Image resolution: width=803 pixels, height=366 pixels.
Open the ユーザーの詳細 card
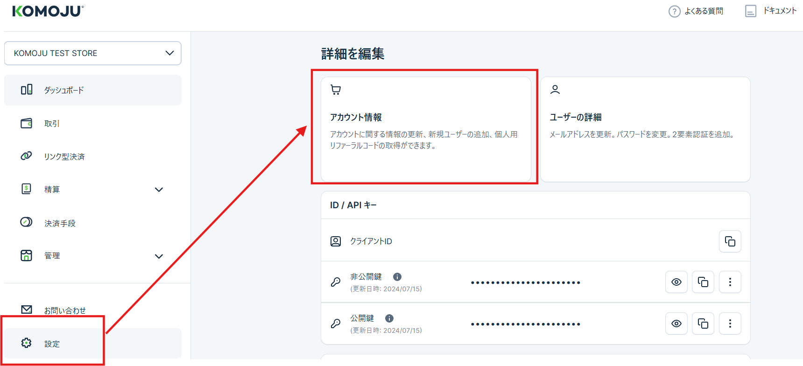(645, 129)
